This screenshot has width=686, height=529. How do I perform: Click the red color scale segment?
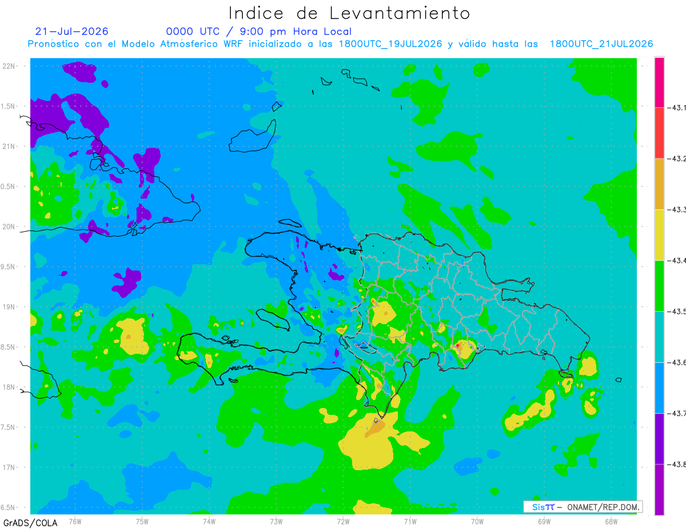[659, 132]
